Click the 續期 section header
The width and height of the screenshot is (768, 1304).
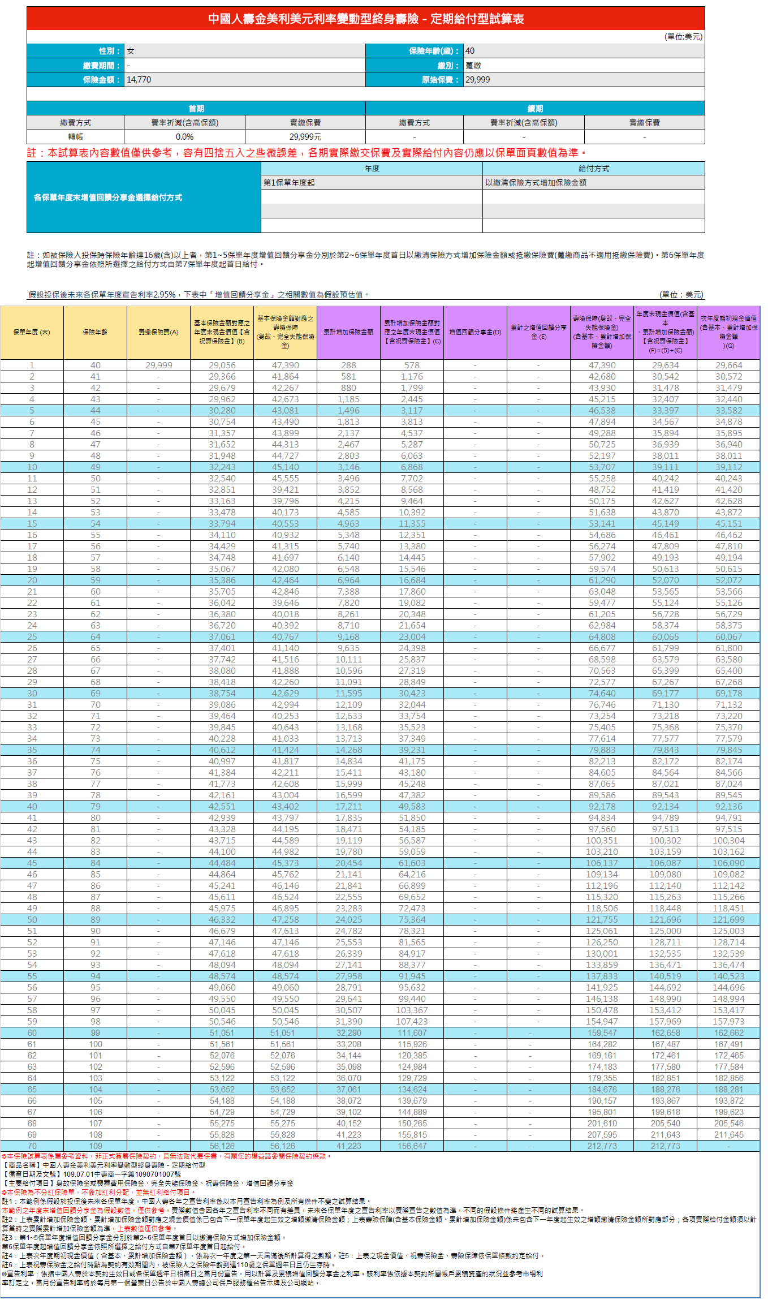[x=535, y=109]
